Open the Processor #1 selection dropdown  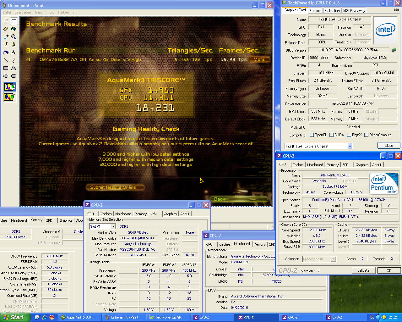coord(333,259)
